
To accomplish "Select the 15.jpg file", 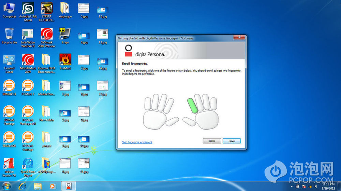I will point(103,88).
